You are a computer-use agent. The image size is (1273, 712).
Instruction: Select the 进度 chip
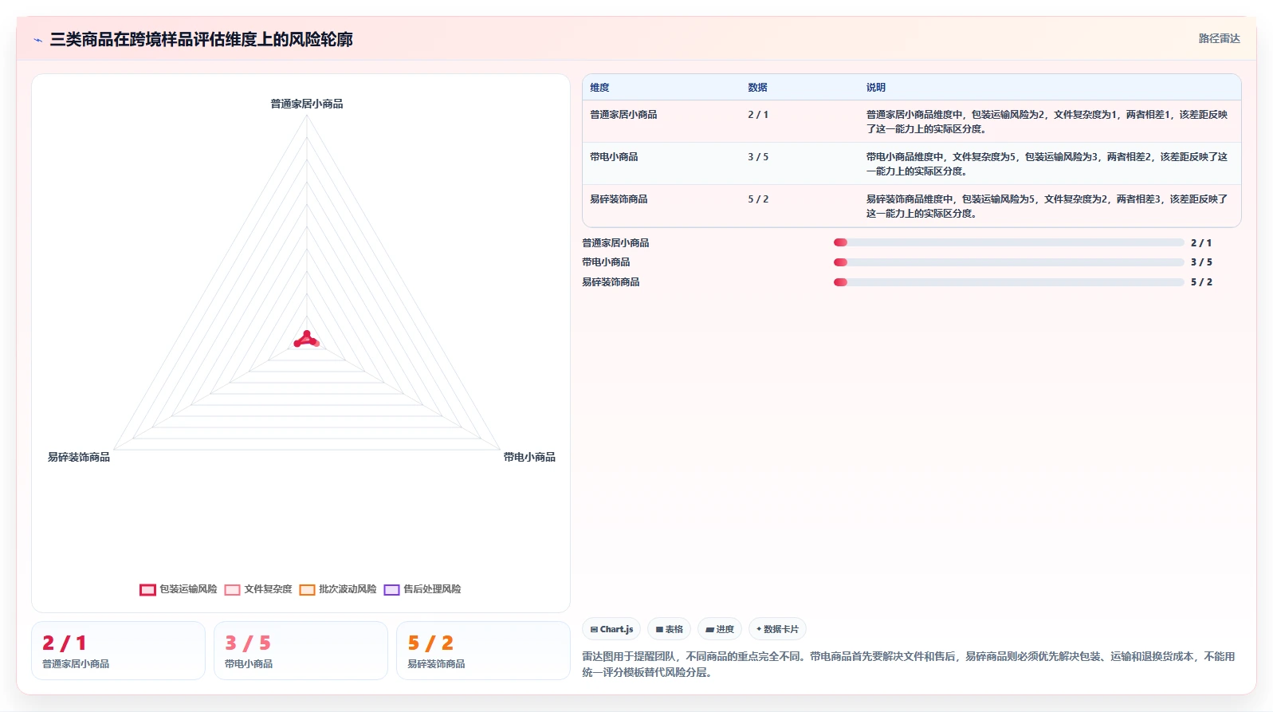720,629
